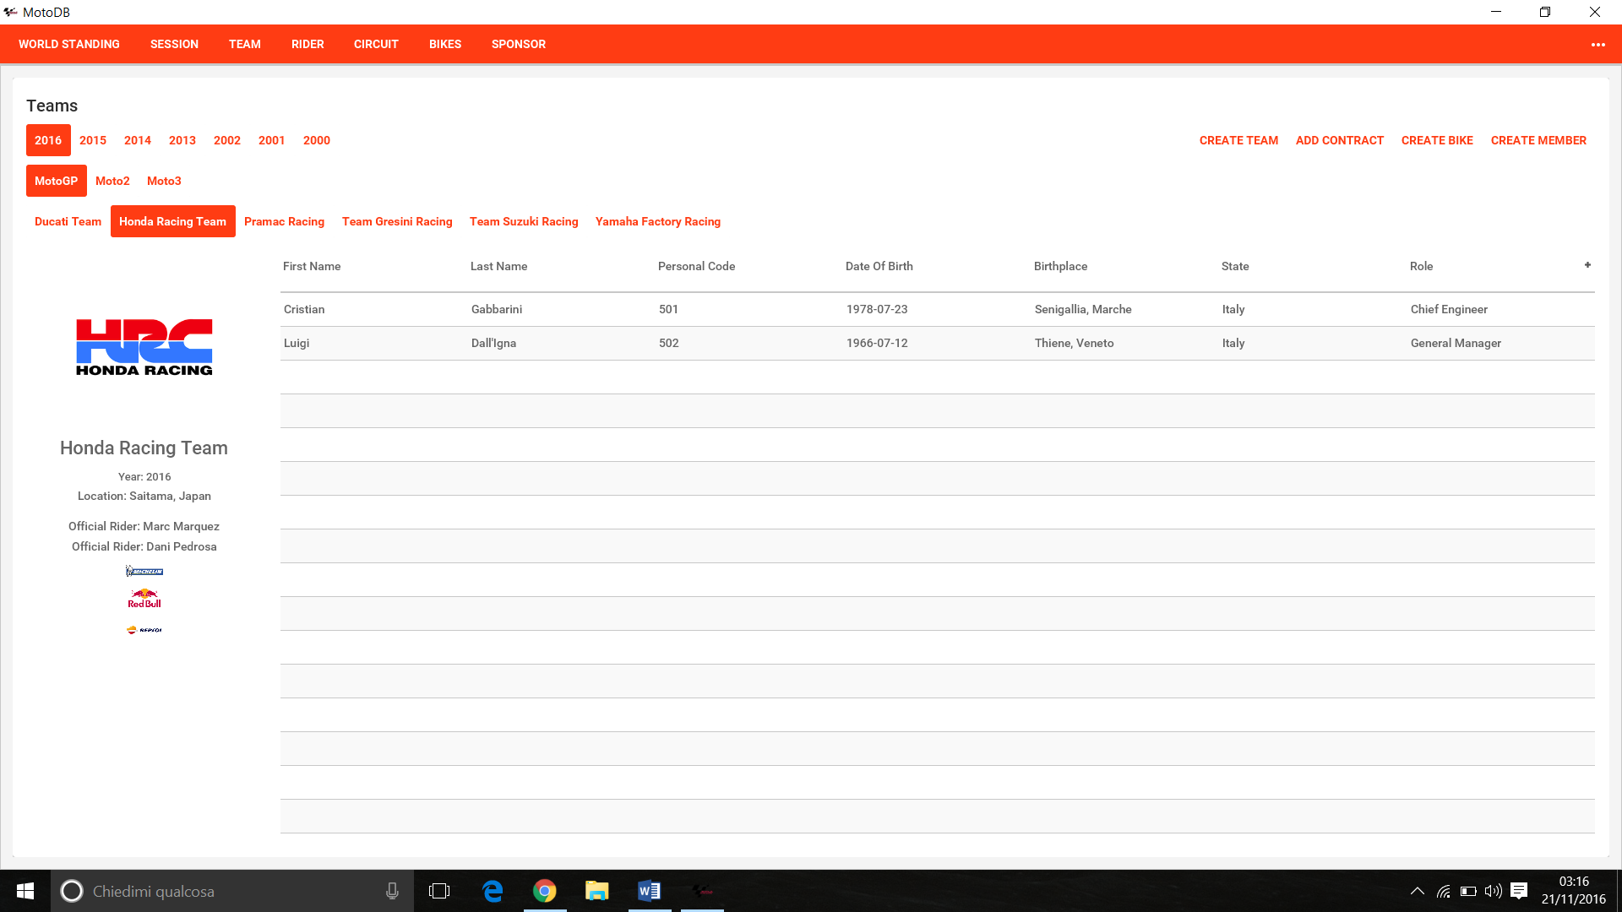
Task: Click the CREATE TEAM button
Action: click(x=1238, y=140)
